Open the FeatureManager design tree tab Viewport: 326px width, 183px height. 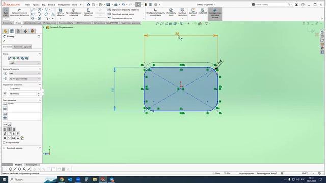point(5,31)
